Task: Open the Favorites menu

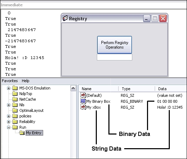Action: click(x=10, y=81)
